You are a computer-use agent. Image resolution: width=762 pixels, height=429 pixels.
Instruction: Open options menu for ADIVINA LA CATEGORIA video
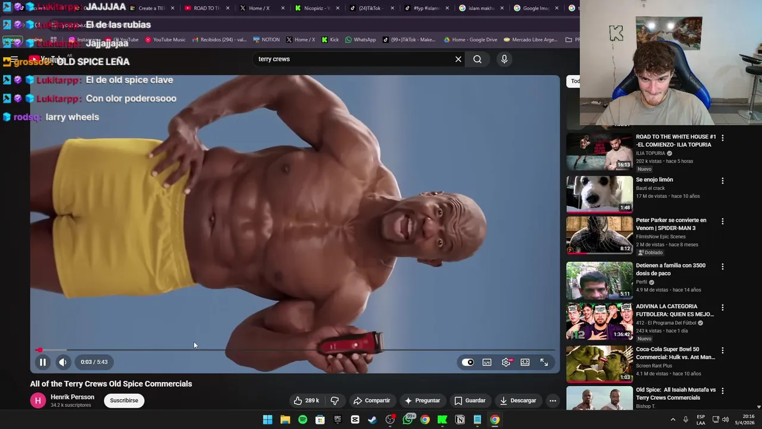click(x=723, y=307)
